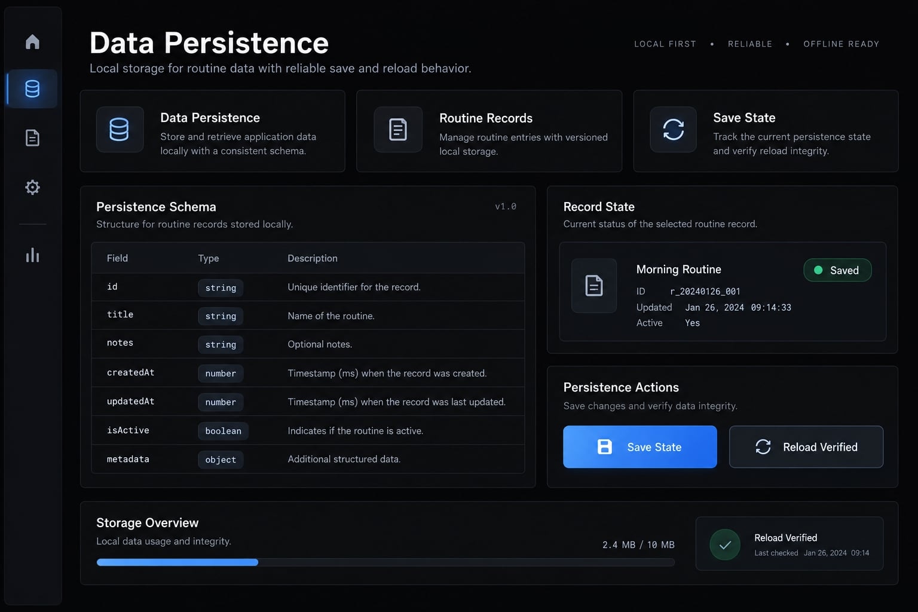Click the Persistence Actions heading
The width and height of the screenshot is (918, 612).
point(621,387)
